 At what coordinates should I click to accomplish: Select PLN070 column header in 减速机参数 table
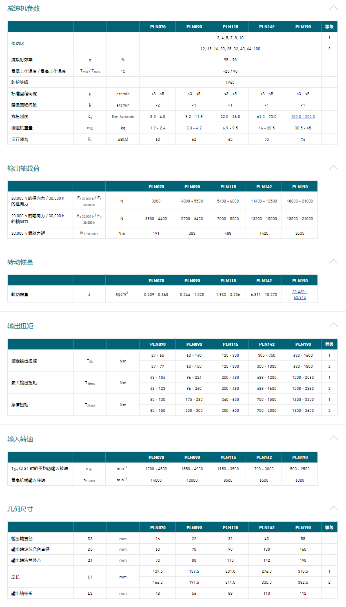[x=157, y=27]
